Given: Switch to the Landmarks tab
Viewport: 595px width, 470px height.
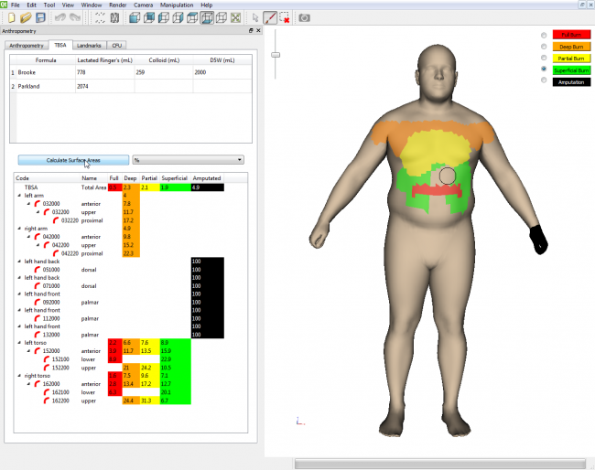Looking at the screenshot, I should (90, 44).
